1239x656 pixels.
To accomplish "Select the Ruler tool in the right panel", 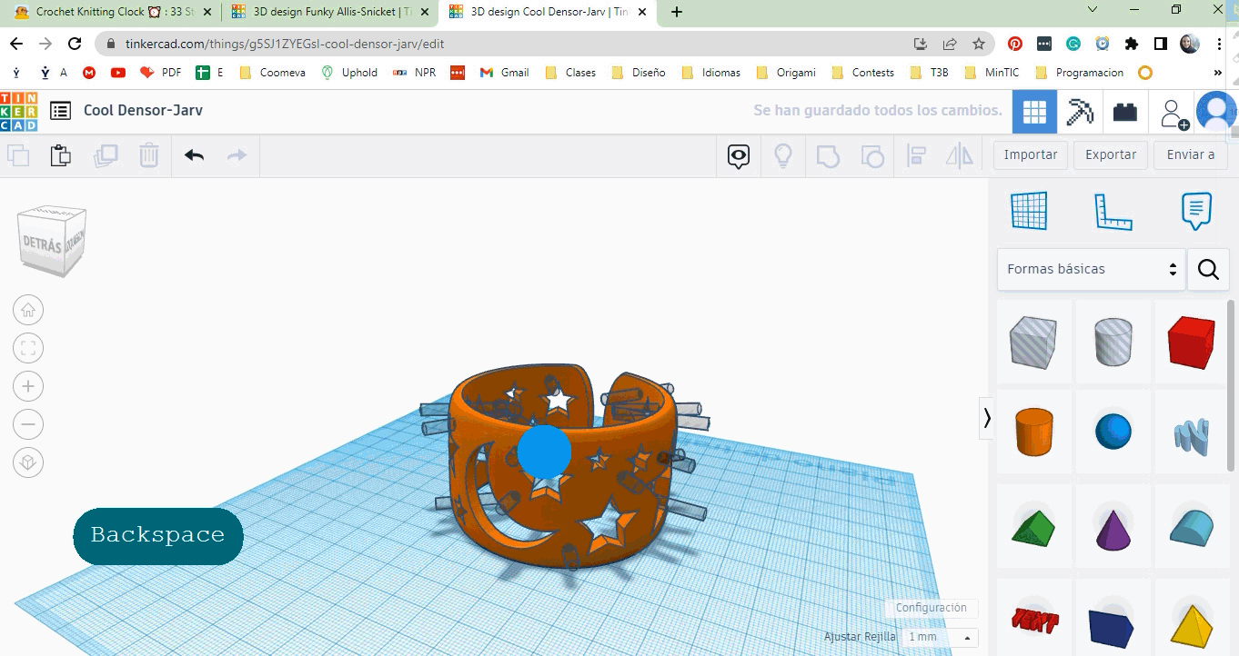I will pyautogui.click(x=1112, y=210).
